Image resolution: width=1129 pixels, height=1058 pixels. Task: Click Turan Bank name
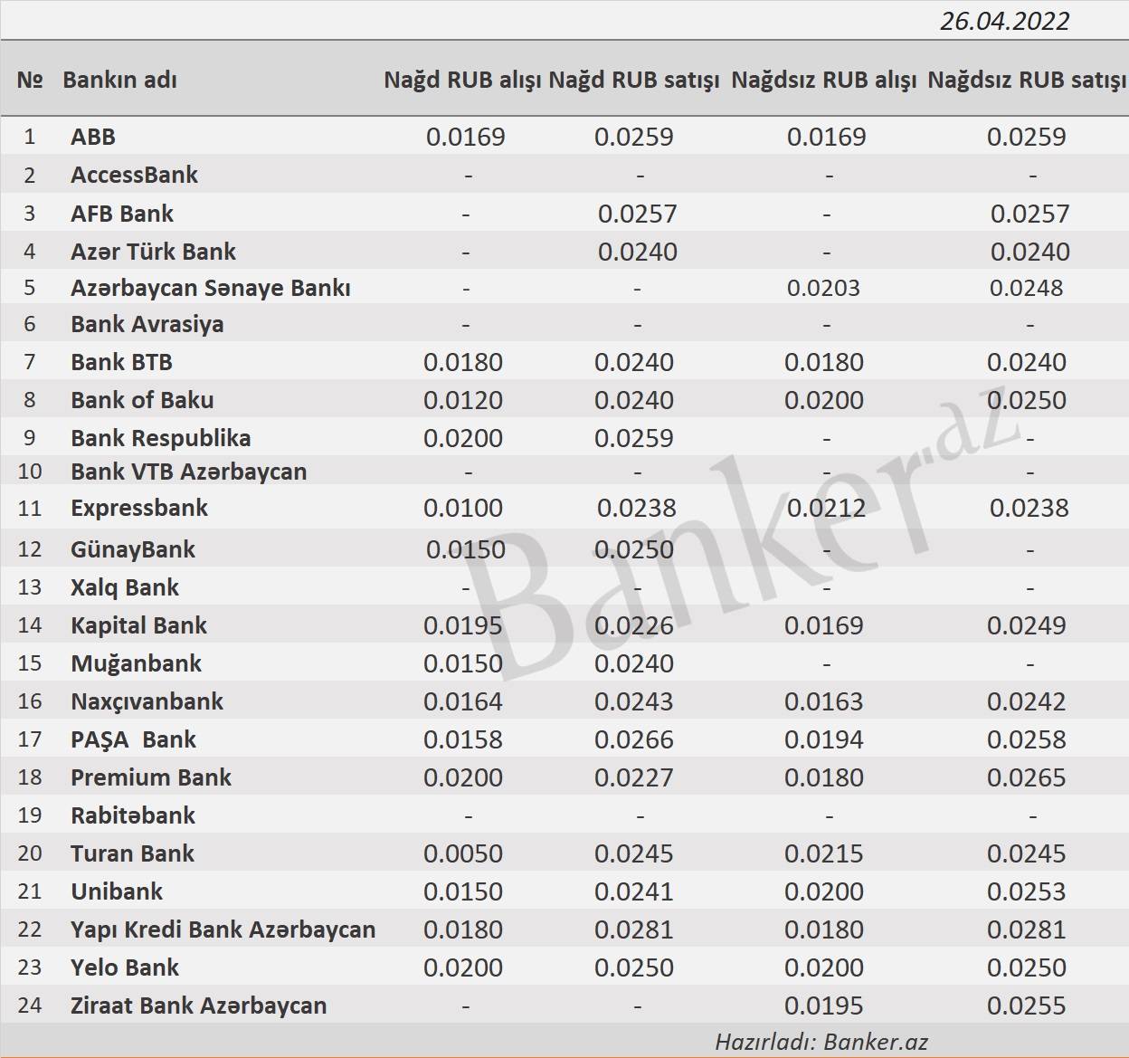click(132, 853)
